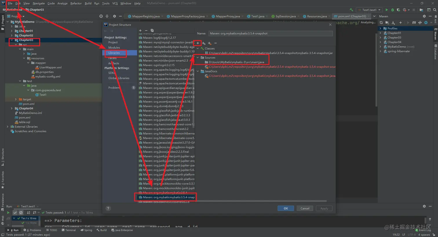This screenshot has width=438, height=237.
Task: Select mybatis-config.xml in the project tree
Action: 48,76
